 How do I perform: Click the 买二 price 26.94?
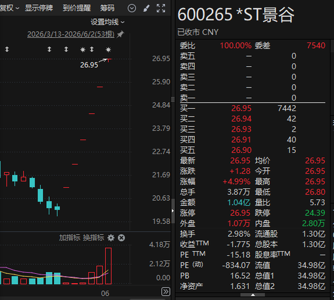pyautogui.click(x=241, y=118)
